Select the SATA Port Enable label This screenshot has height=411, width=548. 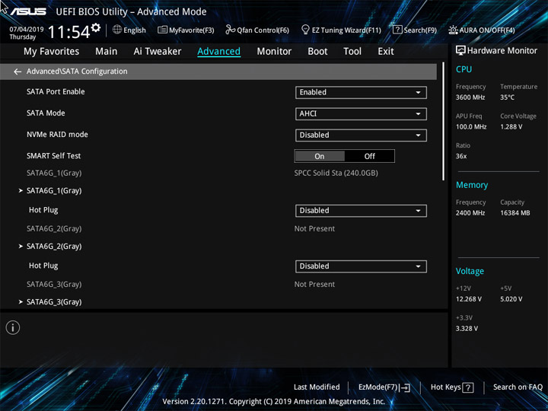(56, 91)
